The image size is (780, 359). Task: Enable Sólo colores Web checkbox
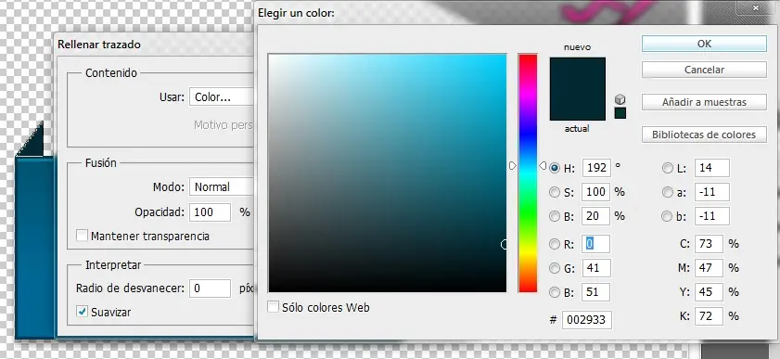tap(273, 307)
